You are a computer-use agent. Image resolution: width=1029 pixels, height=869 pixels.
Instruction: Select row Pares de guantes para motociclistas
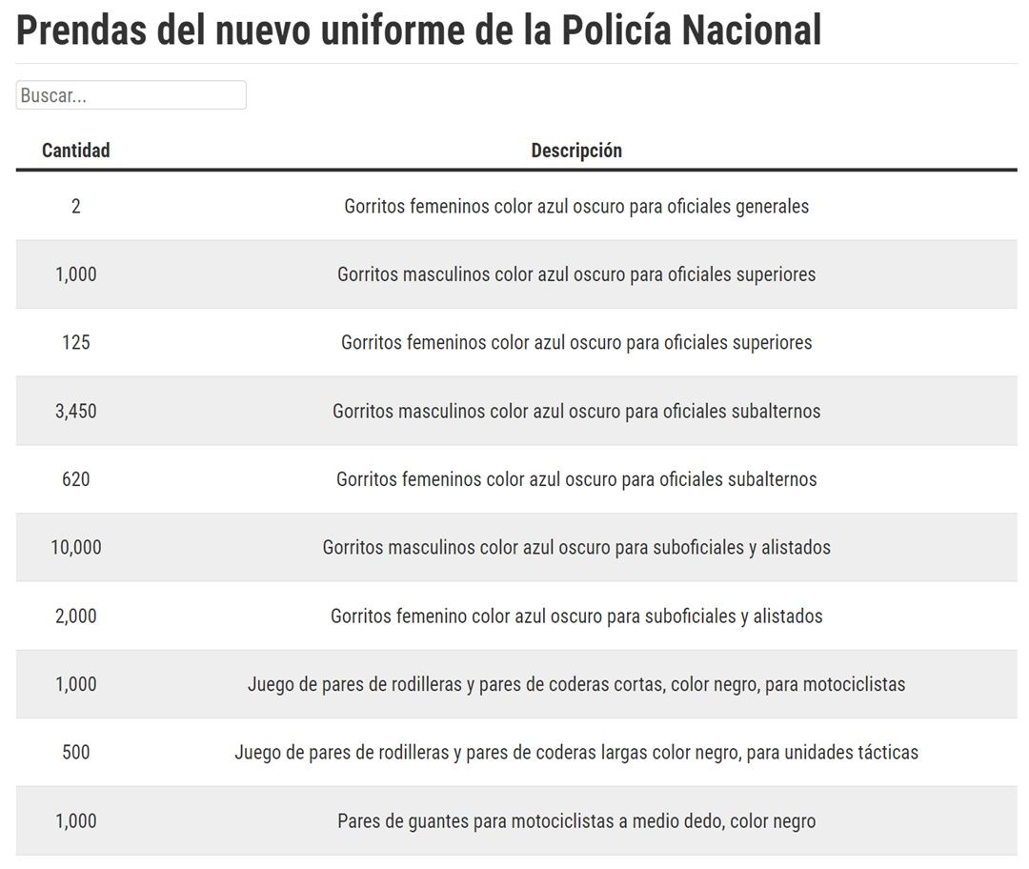click(516, 820)
